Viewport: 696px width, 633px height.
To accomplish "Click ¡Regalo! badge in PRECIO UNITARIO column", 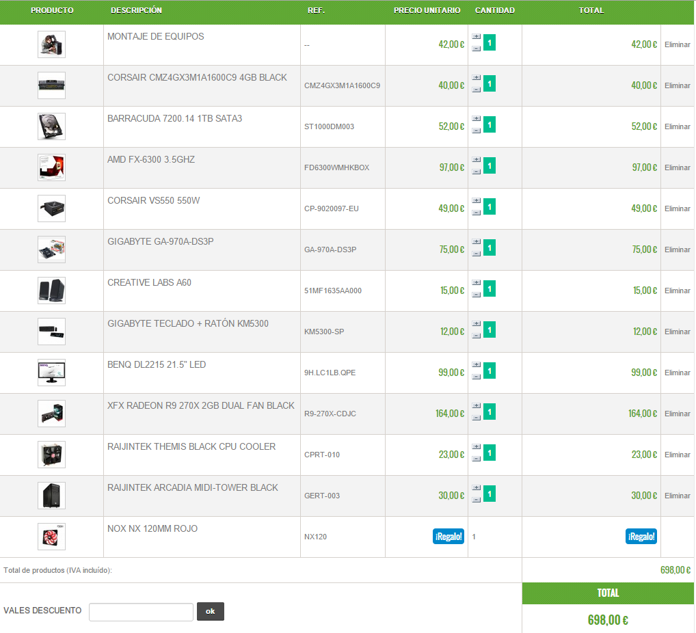I will pos(449,536).
